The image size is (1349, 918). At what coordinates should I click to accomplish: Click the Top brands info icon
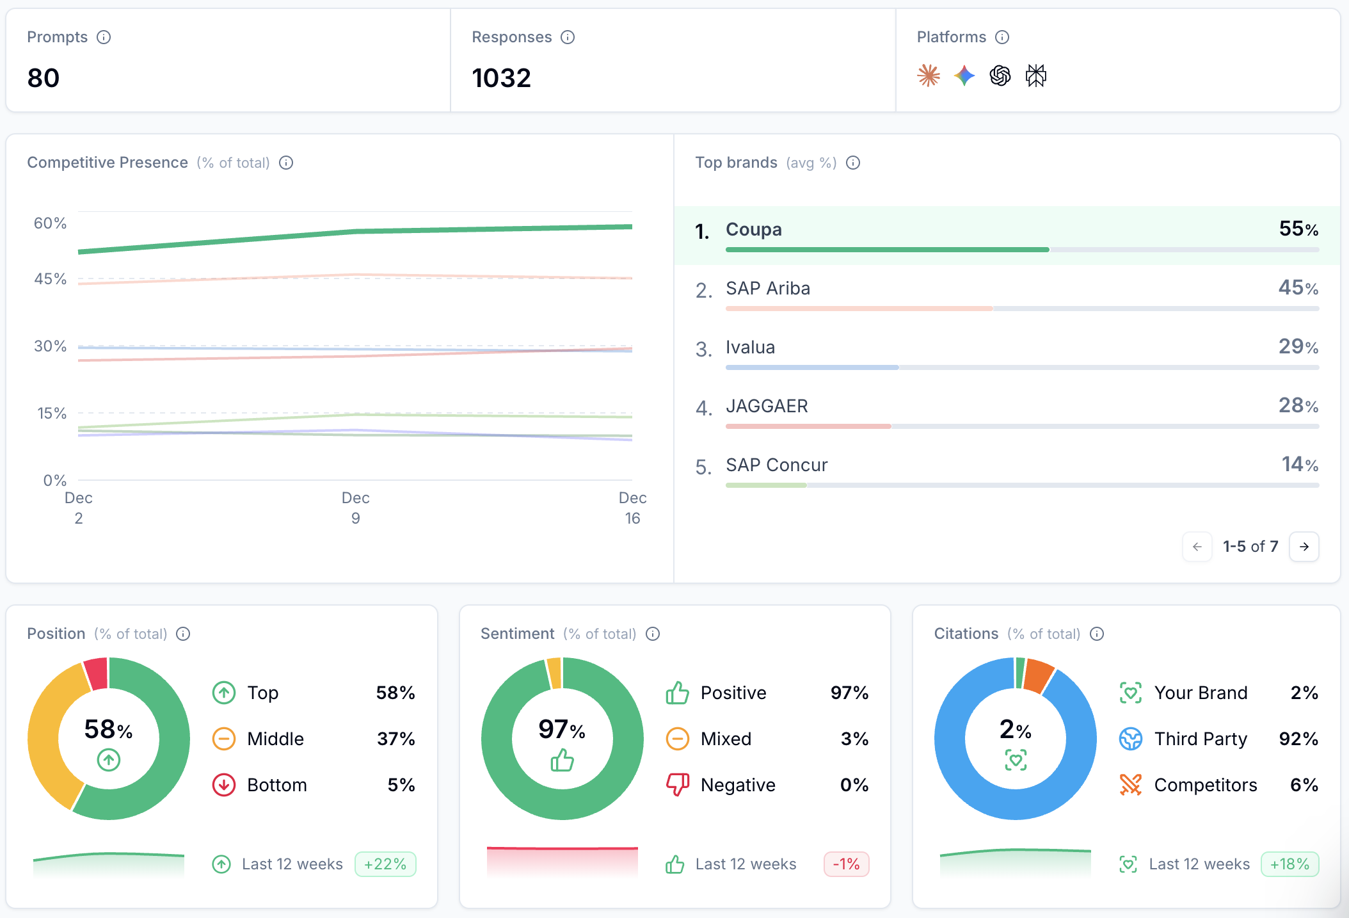(853, 163)
